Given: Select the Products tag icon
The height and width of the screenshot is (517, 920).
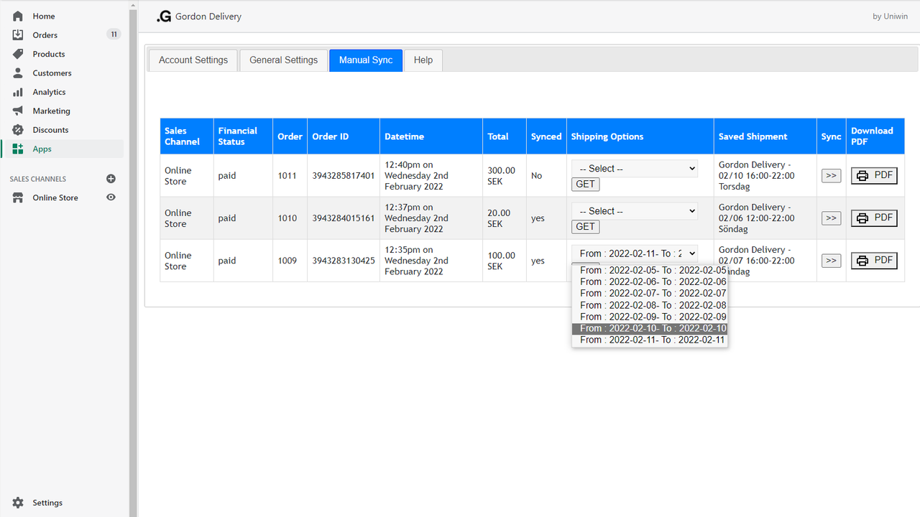Looking at the screenshot, I should pos(18,54).
